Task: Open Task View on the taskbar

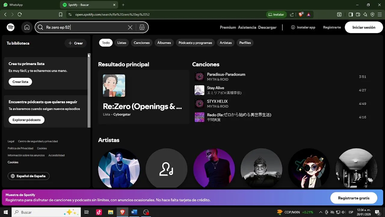Action: click(x=87, y=212)
